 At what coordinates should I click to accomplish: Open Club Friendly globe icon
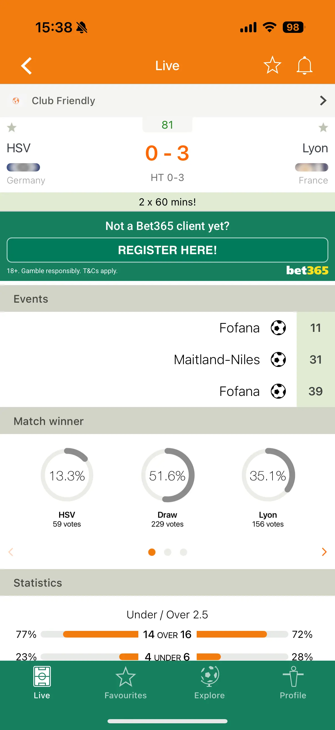[x=16, y=101]
